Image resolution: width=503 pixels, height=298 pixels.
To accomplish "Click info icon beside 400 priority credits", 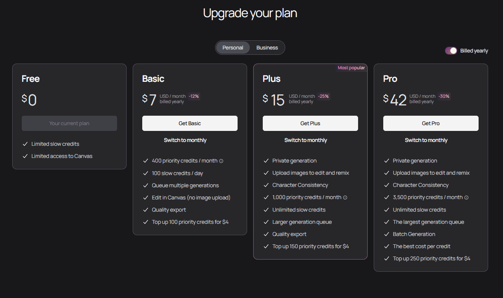I will [221, 161].
